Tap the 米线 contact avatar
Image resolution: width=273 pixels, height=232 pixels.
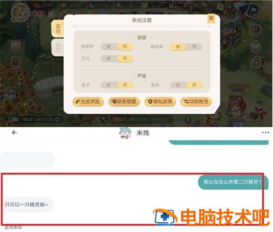tap(125, 133)
